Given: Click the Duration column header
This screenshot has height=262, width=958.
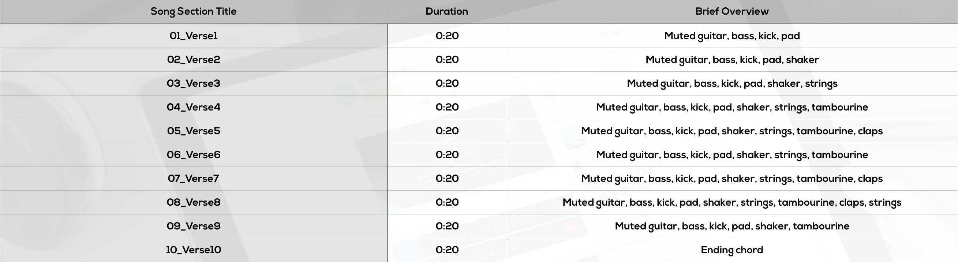Looking at the screenshot, I should 447,11.
